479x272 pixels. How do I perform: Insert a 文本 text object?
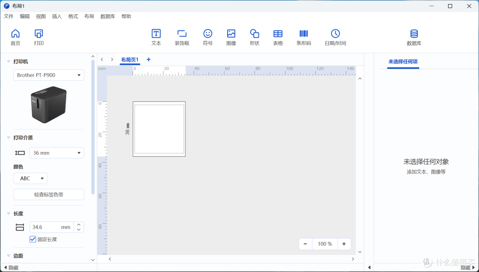coord(156,37)
